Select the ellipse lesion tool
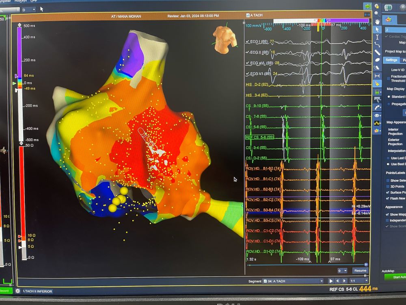 (x=377, y=60)
